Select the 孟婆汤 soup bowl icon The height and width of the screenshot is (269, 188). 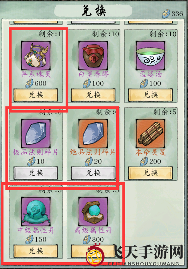click(x=151, y=55)
